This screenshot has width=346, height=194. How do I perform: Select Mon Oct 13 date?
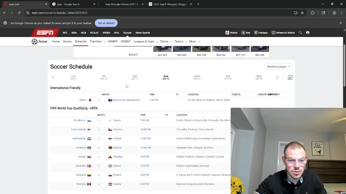click(x=197, y=78)
